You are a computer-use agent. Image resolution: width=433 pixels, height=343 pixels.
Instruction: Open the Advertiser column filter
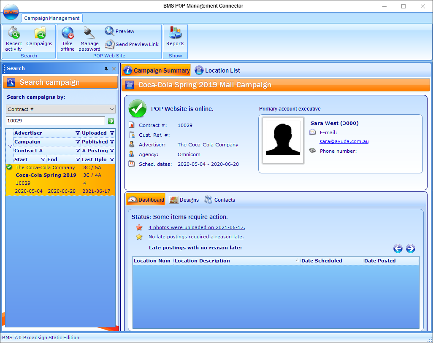pos(78,133)
